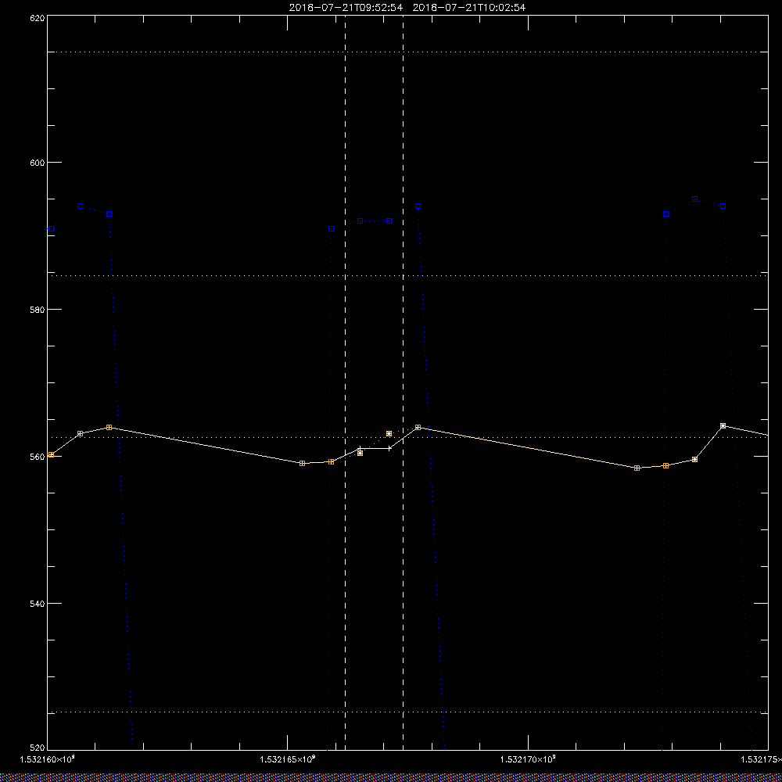Click the x-axis label 1.532160×10⁹
This screenshot has width=782, height=782.
48,759
